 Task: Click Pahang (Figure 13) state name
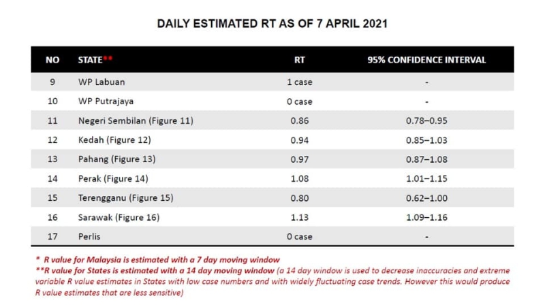[x=116, y=159]
